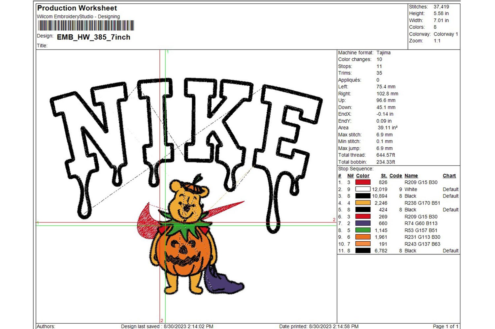Select the "Title:" label in the header
Viewport: 495px width, 329px height.
pyautogui.click(x=42, y=45)
